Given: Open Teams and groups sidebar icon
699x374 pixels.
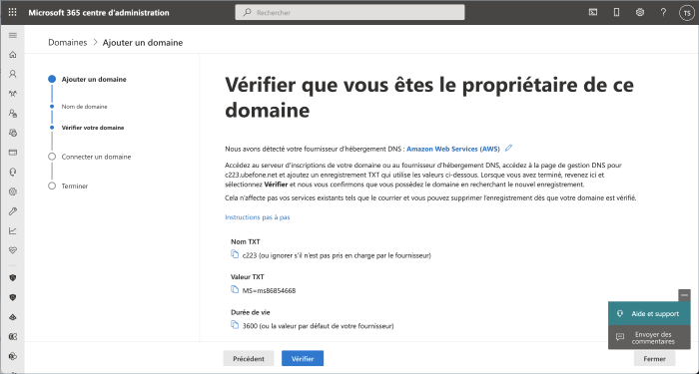Looking at the screenshot, I should click(x=12, y=94).
